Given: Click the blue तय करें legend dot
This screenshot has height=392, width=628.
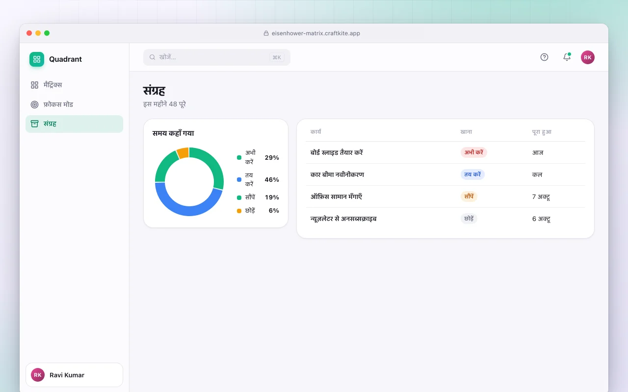Looking at the screenshot, I should [x=239, y=179].
